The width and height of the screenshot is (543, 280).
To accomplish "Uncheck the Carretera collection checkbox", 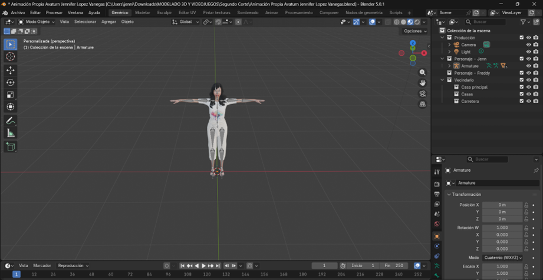I will pyautogui.click(x=522, y=101).
